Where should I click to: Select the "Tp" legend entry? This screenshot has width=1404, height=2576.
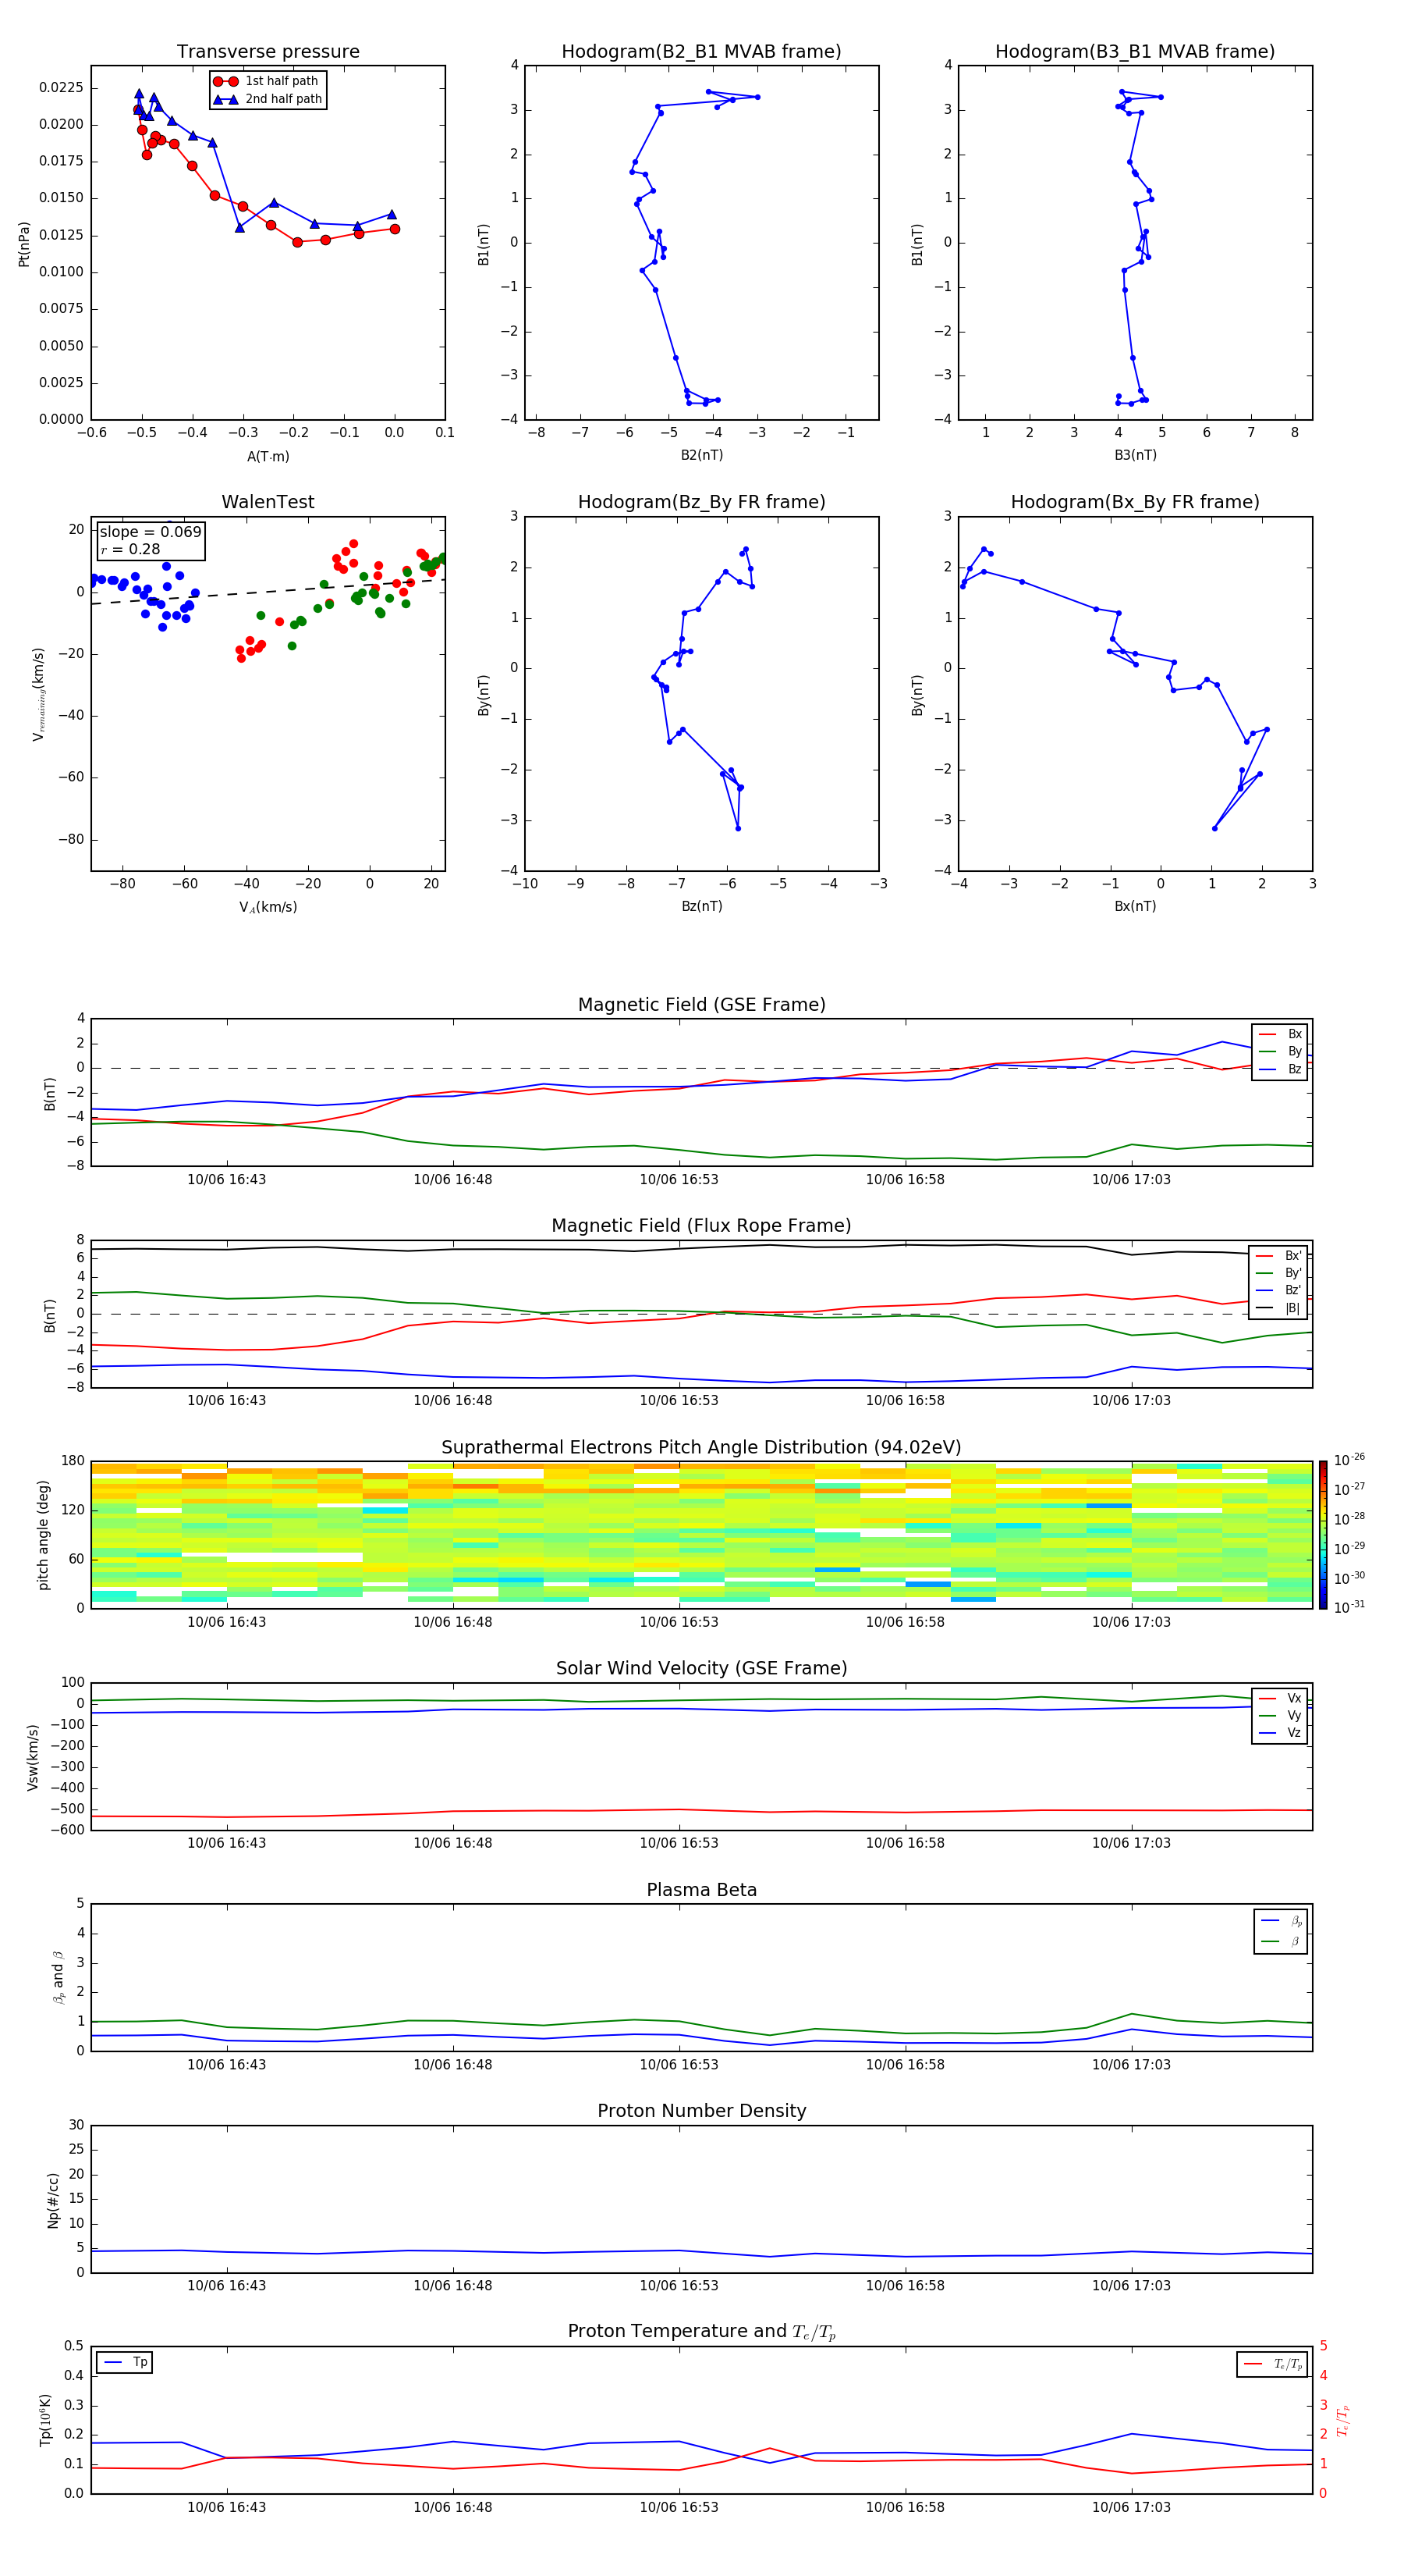125,2362
